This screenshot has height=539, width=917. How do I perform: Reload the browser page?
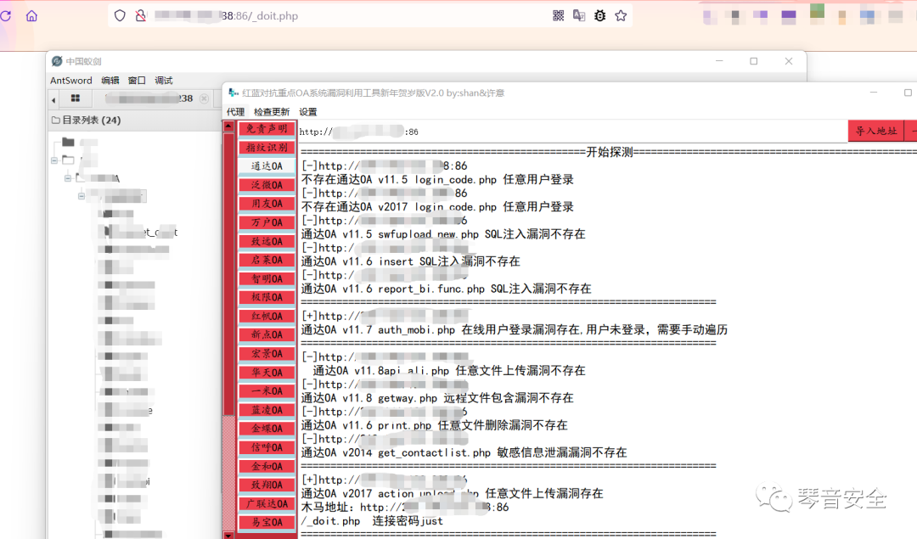[x=5, y=16]
